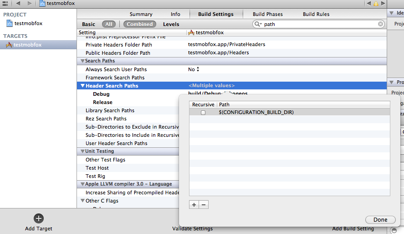Image resolution: width=404 pixels, height=234 pixels.
Task: Go back with the left arrow
Action: [x=18, y=3]
